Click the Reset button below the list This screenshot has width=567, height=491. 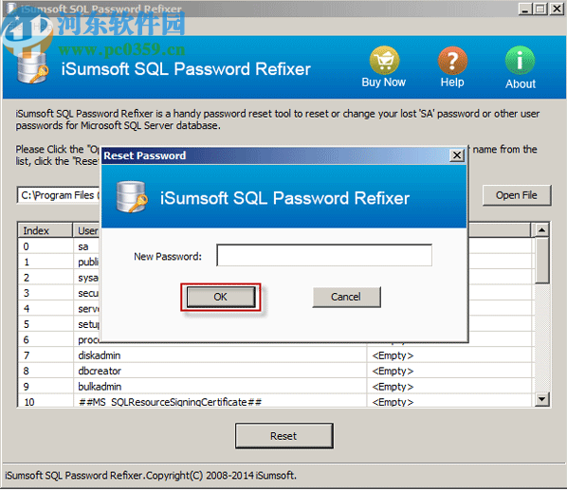coord(283,436)
